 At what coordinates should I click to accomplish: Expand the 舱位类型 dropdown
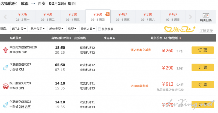pos(56,29)
